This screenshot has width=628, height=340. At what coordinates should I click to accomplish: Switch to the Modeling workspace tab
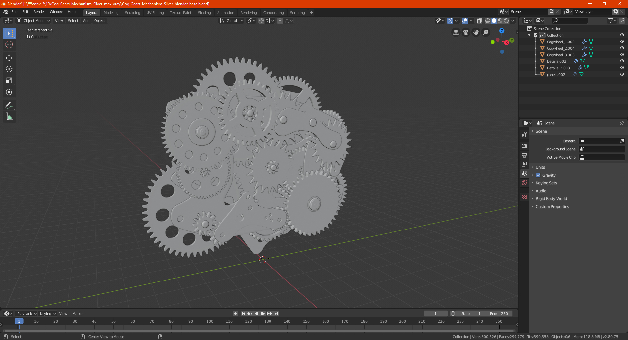click(x=111, y=13)
